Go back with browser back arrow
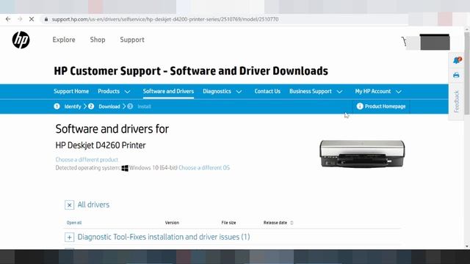 pyautogui.click(x=8, y=19)
